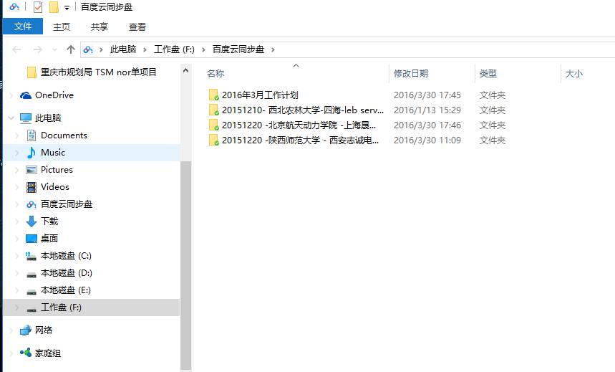
Task: Sort by the 大小 column header
Action: coord(573,73)
